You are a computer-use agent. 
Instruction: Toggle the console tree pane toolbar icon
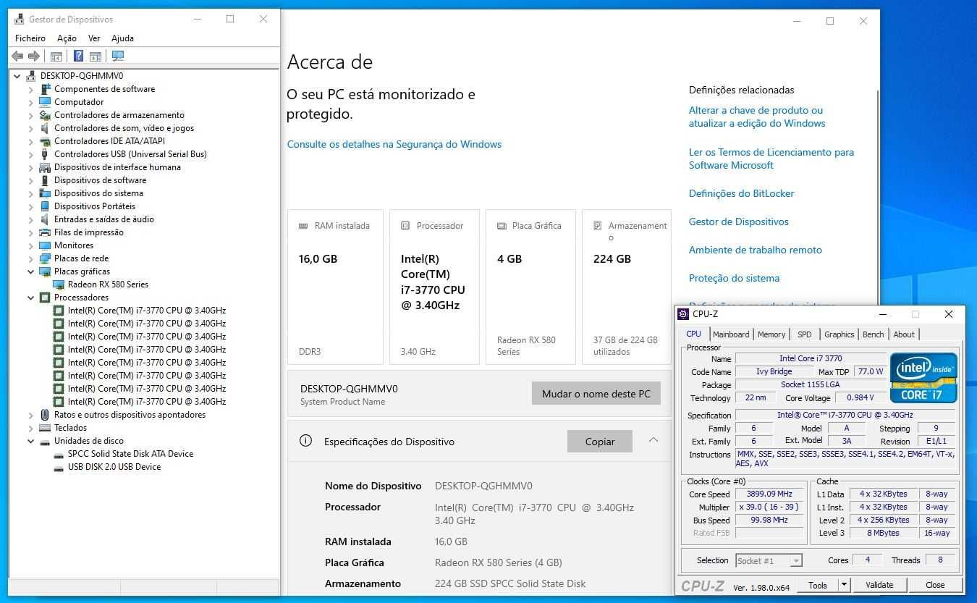pos(56,56)
